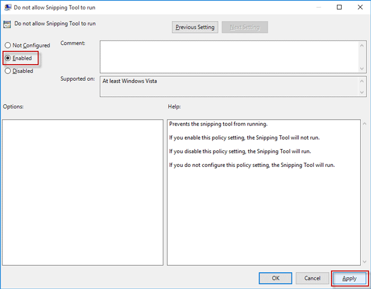Click the Supported on scroll down arrow
Image resolution: width=371 pixels, height=289 pixels.
(362, 92)
